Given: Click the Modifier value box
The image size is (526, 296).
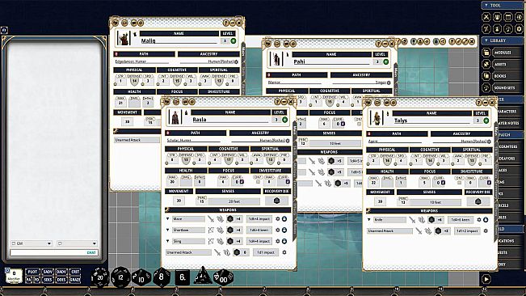Looking at the screenshot, I should point(14,276).
